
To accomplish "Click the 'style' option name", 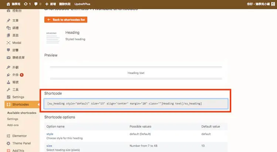I will pyautogui.click(x=50, y=134).
